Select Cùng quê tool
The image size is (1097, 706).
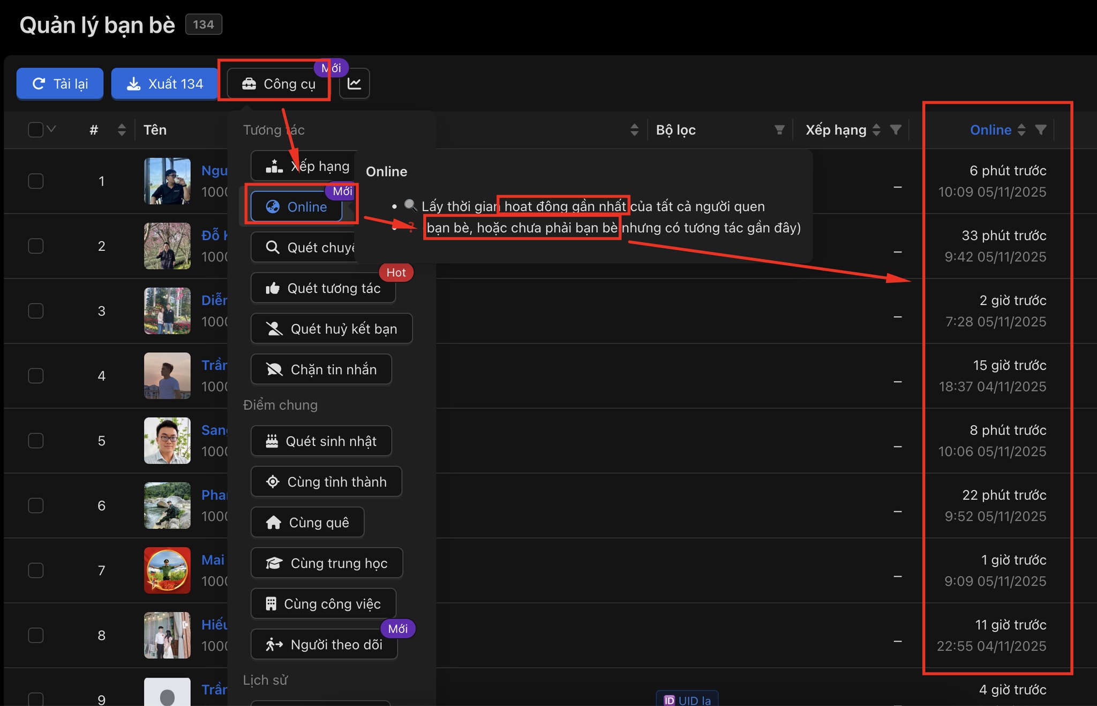click(x=307, y=523)
